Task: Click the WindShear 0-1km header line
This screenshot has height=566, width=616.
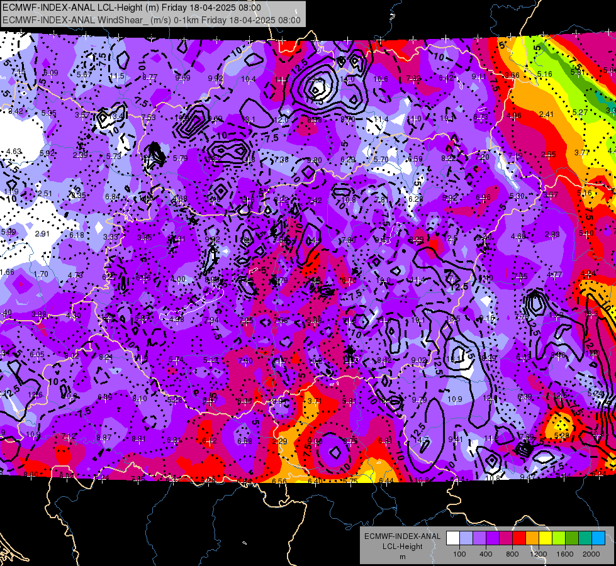Action: (151, 20)
